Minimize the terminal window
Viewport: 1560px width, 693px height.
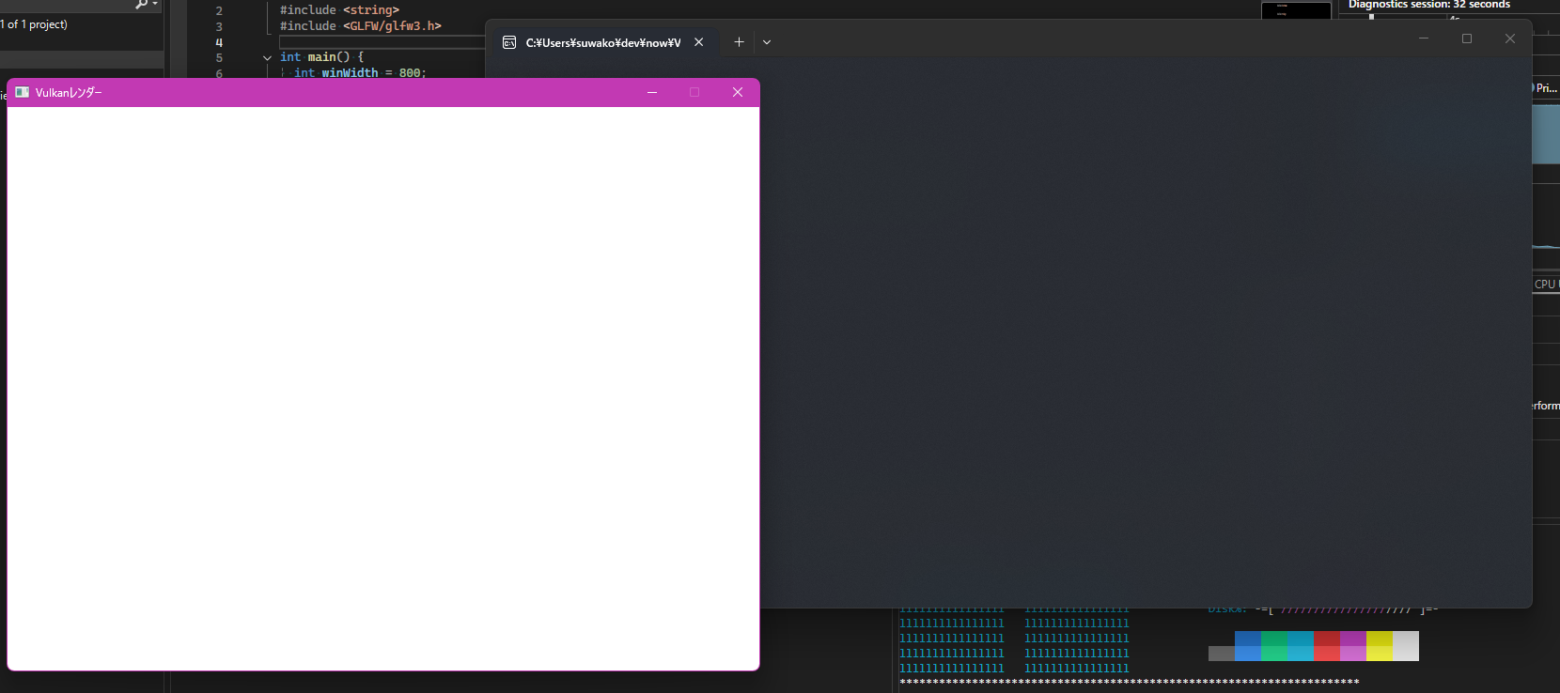[1423, 38]
